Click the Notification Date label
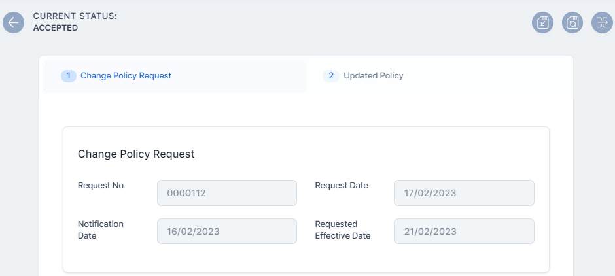This screenshot has width=615, height=276. coord(101,230)
